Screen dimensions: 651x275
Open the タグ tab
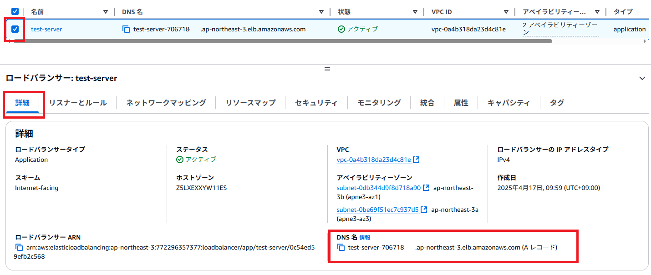click(x=556, y=103)
